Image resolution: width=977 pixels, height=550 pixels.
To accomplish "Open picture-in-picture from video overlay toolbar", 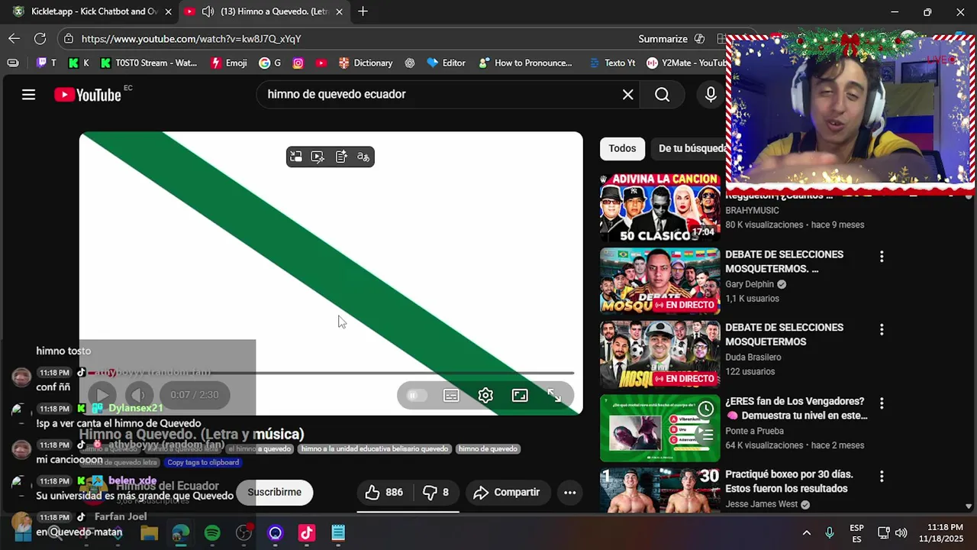I will (x=296, y=157).
